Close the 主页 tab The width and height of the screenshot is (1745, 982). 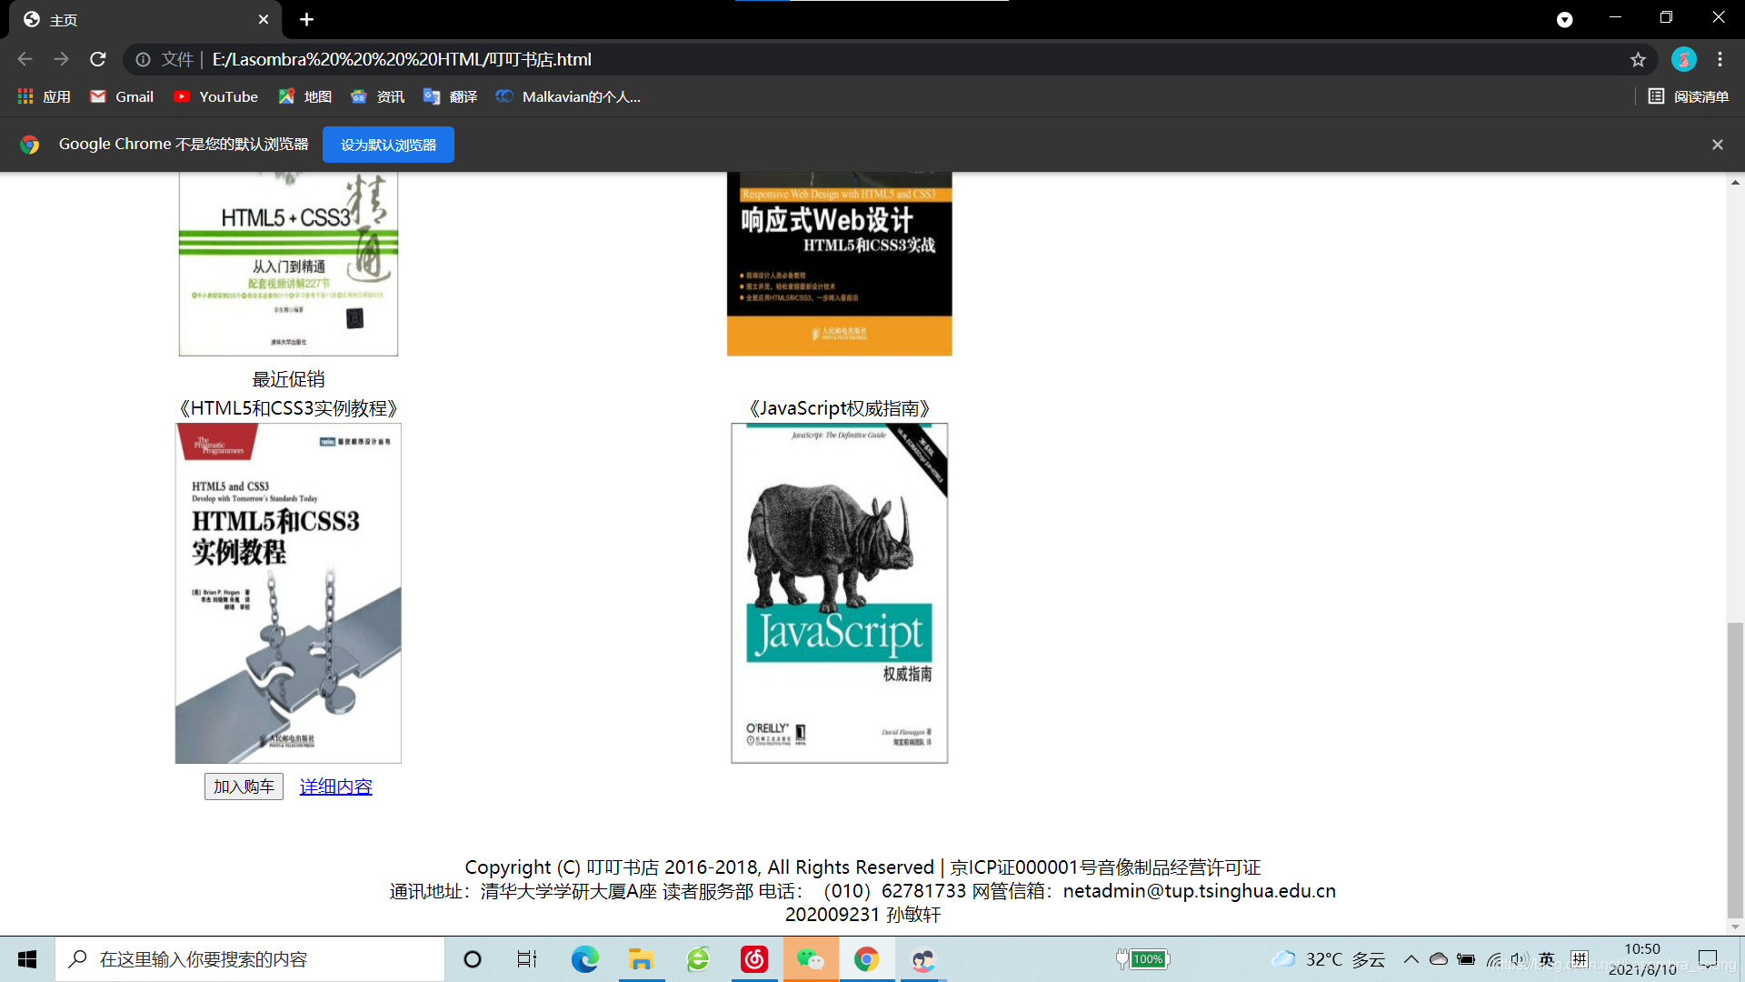click(x=264, y=19)
